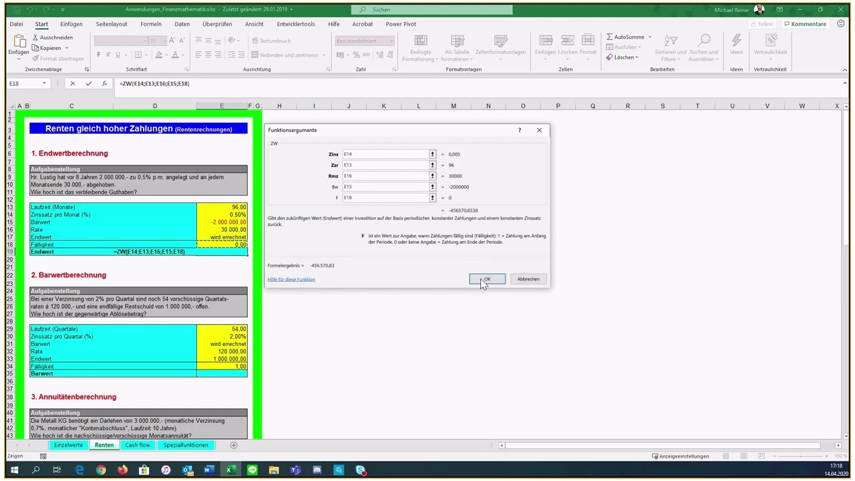Click collapse button of the Bw field
This screenshot has width=855, height=481.
[432, 187]
